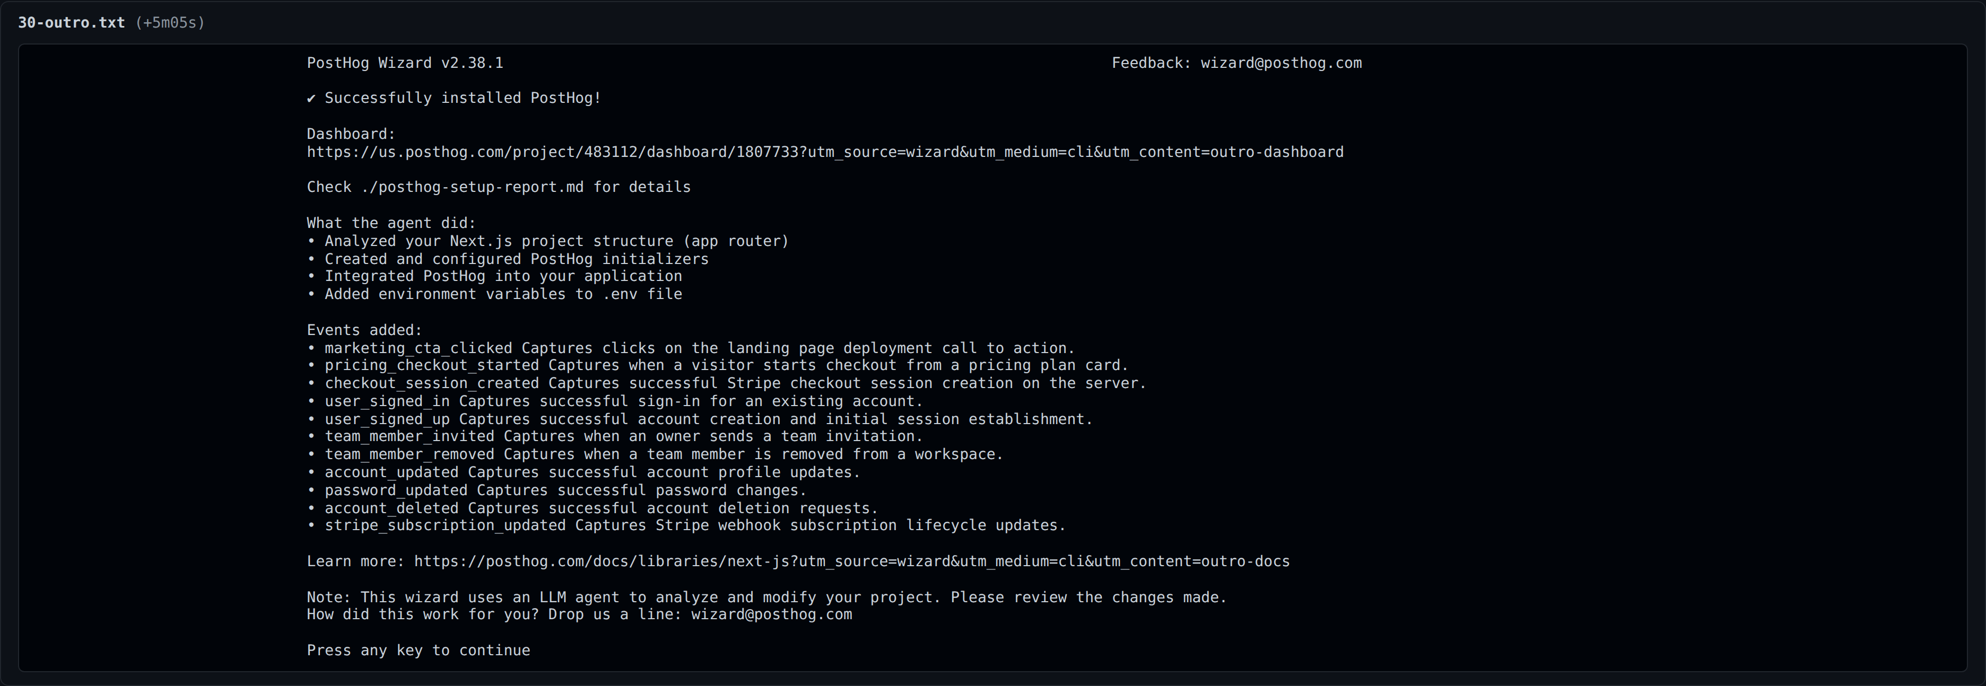Click the Press any key to continue prompt
Viewport: 1986px width, 686px height.
coord(419,650)
